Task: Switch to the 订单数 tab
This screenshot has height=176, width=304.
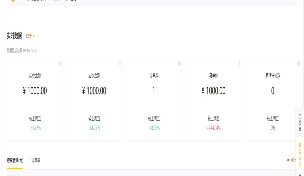Action: tap(36, 160)
